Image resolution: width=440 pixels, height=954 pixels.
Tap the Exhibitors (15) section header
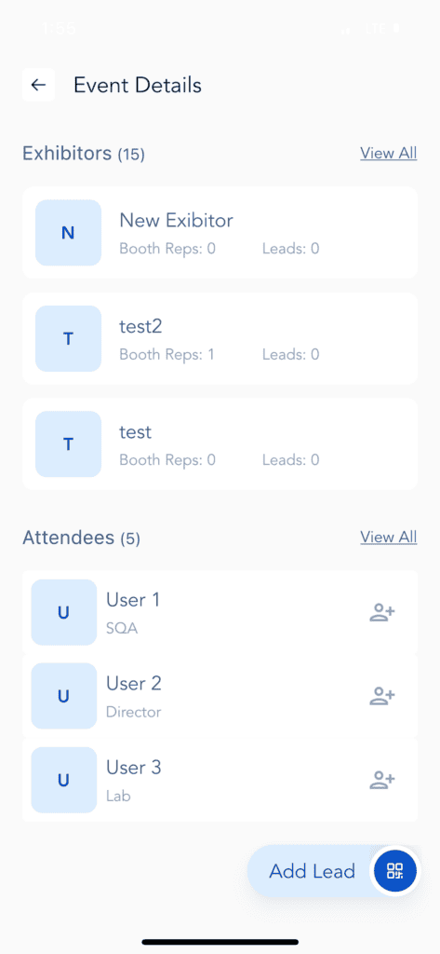point(84,154)
